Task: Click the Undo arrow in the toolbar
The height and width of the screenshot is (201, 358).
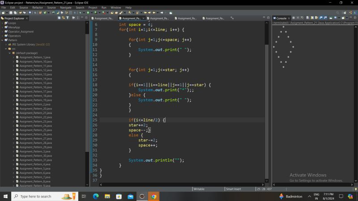Action: tap(20, 13)
